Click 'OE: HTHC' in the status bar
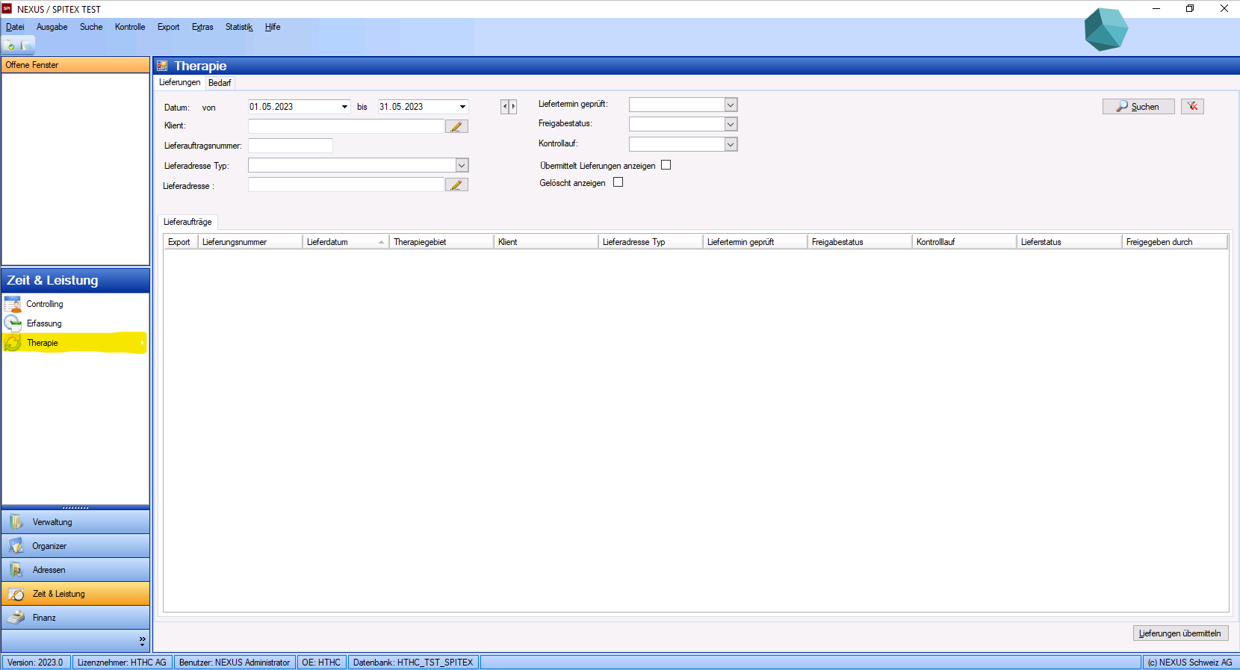1240x670 pixels. (x=321, y=663)
